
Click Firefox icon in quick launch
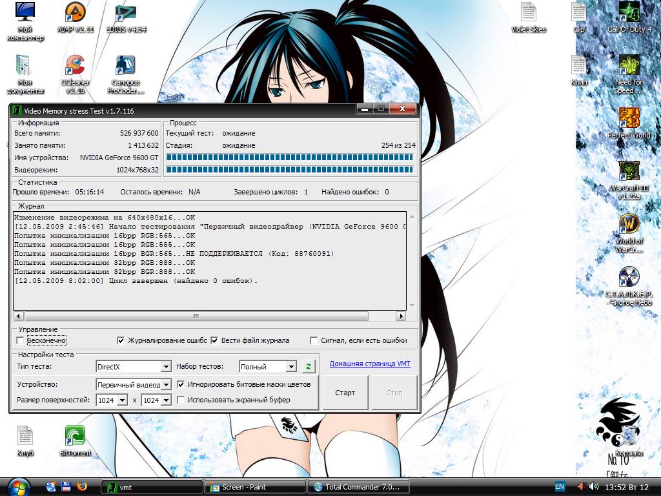pos(82,486)
